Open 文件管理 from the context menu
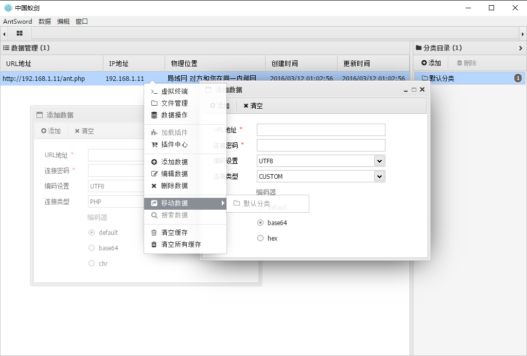The height and width of the screenshot is (356, 527). click(x=185, y=103)
